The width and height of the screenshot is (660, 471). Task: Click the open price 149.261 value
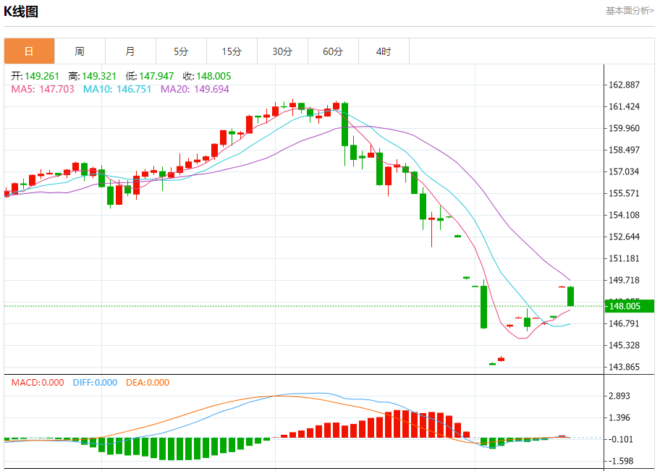point(42,76)
